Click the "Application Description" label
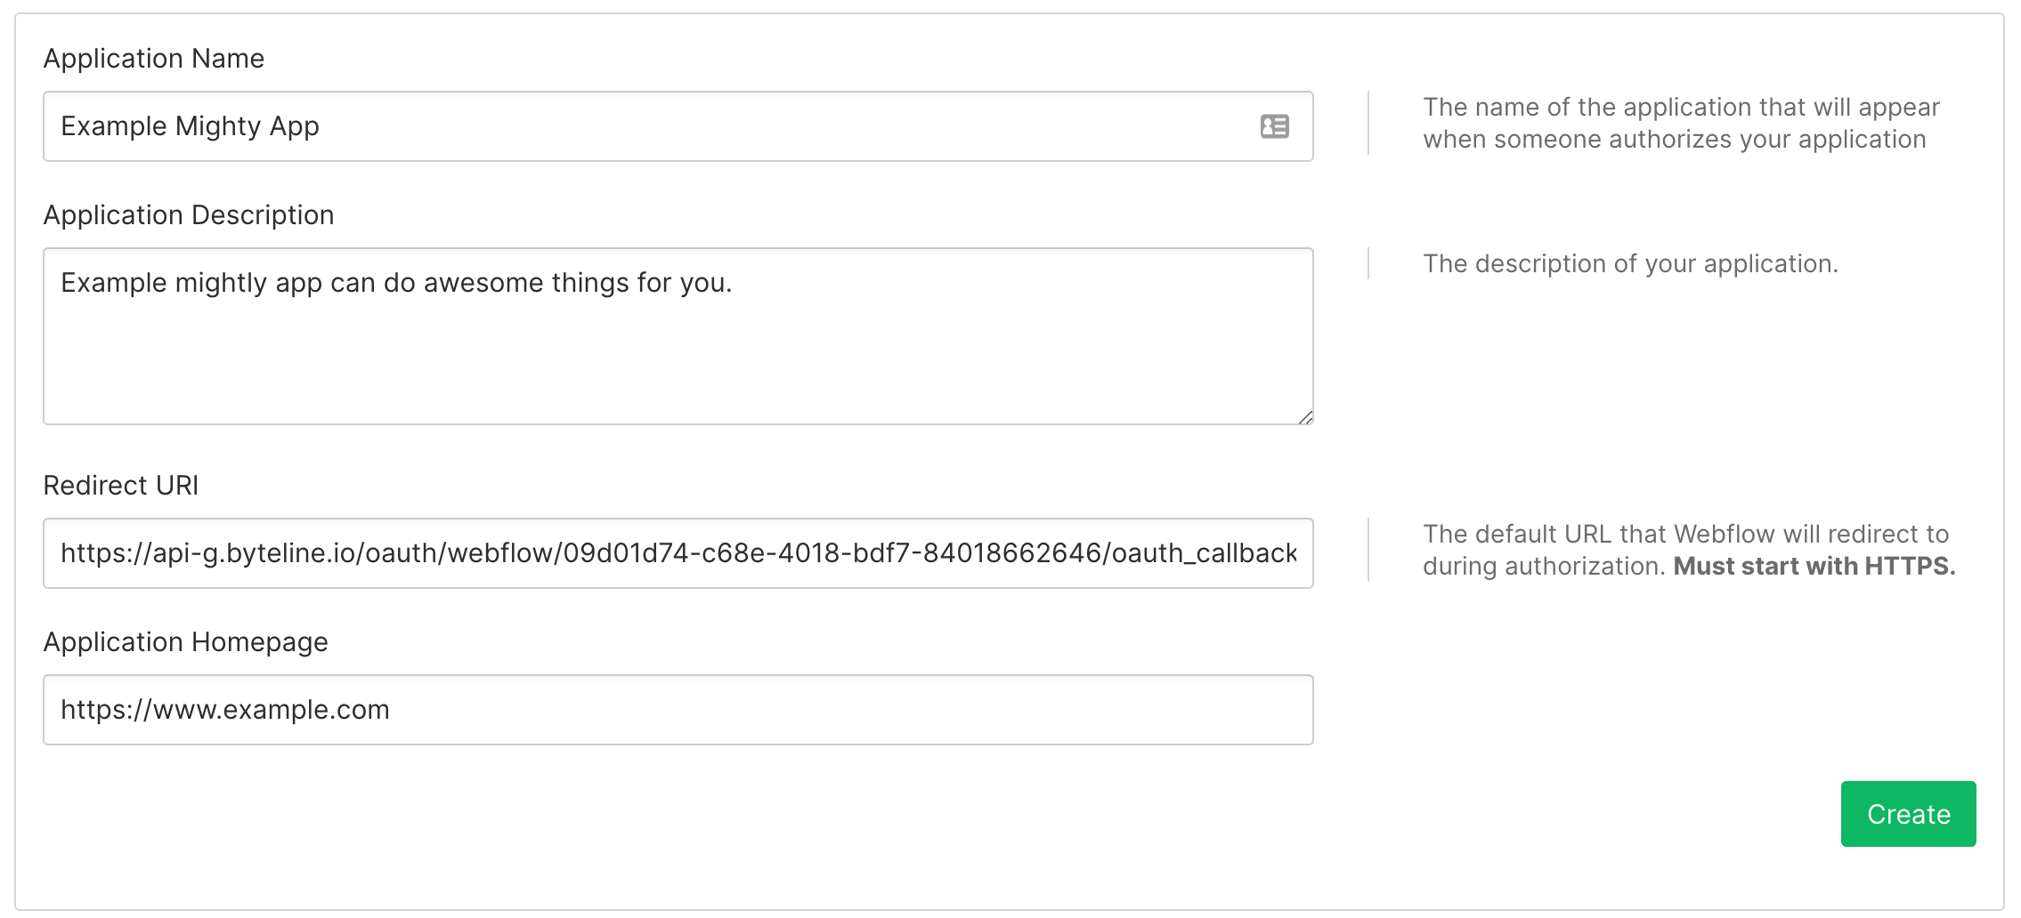This screenshot has width=2021, height=918. (189, 215)
